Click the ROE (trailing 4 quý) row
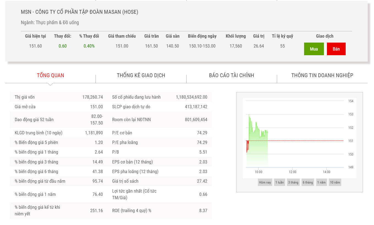The image size is (374, 225). (x=160, y=210)
